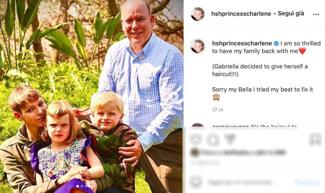This screenshot has width=325, height=193.
Task: Toggle the blurred bookmark save icon
Action: coord(314,139)
